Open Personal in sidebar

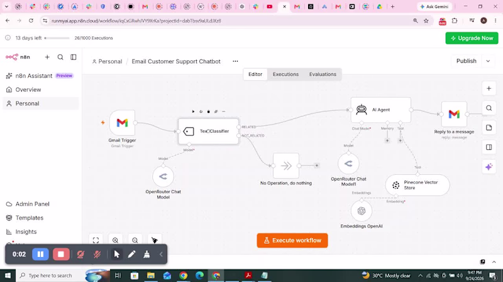point(40,103)
